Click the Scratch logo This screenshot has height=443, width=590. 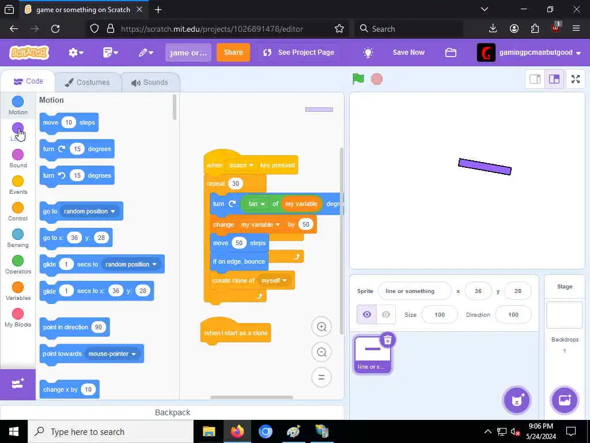click(x=29, y=52)
